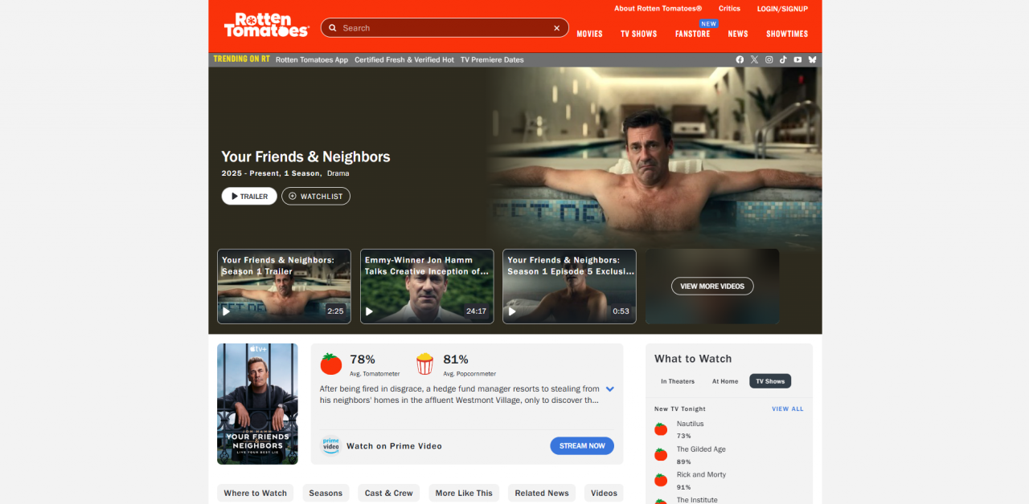Click View All for New TV Tonight
The image size is (1029, 504).
[788, 409]
